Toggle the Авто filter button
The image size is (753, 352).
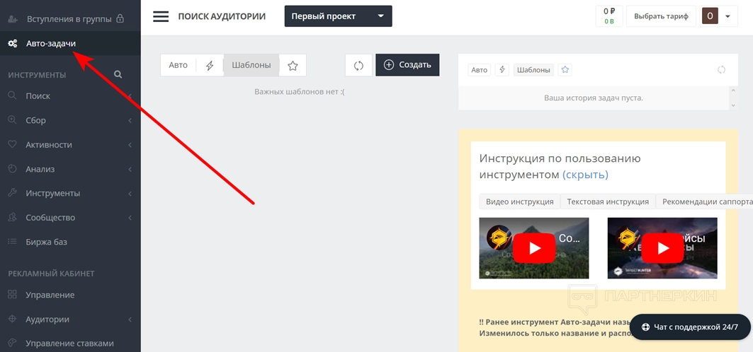pos(179,65)
